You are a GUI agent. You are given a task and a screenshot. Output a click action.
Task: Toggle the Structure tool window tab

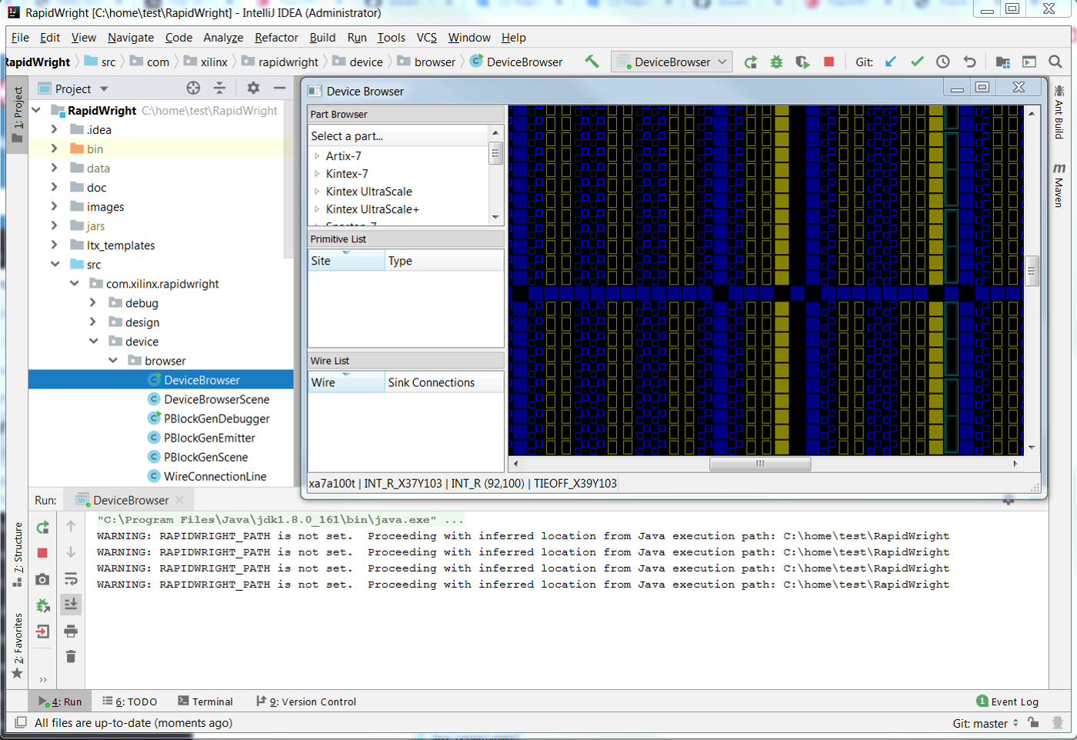(18, 554)
